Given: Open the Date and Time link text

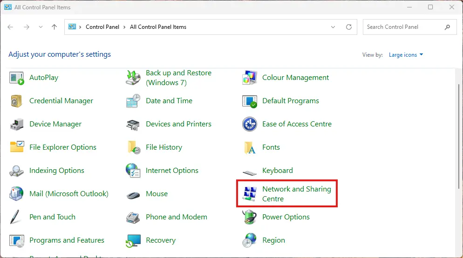Looking at the screenshot, I should pyautogui.click(x=169, y=101).
